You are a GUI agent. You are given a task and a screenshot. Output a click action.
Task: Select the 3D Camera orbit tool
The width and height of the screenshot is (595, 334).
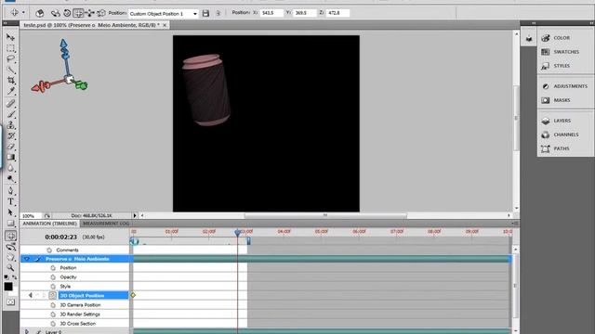[10, 247]
